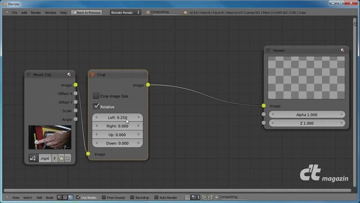Open the Window menu
The image size is (360, 203).
(51, 12)
